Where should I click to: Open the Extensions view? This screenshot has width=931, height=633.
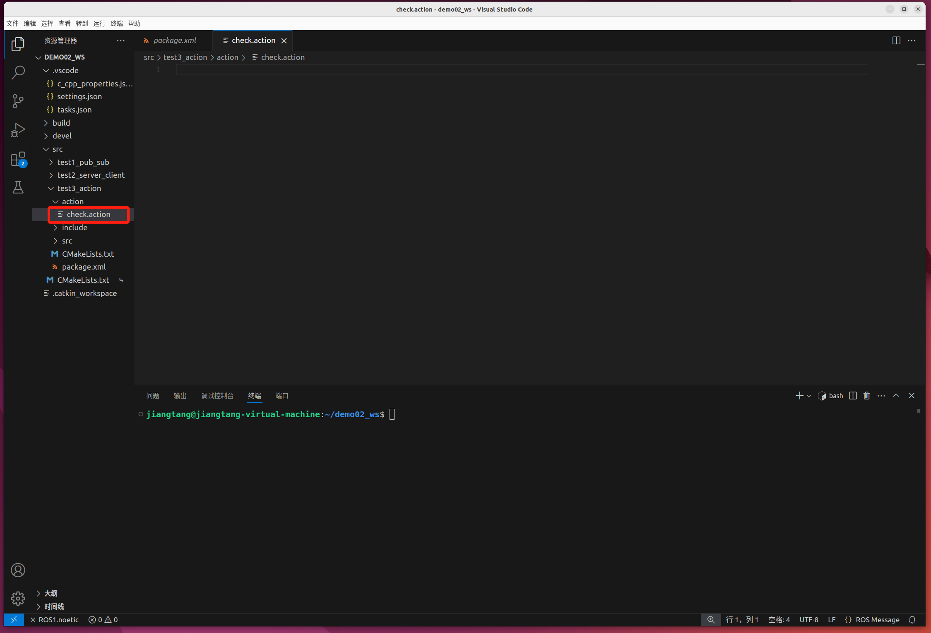18,159
